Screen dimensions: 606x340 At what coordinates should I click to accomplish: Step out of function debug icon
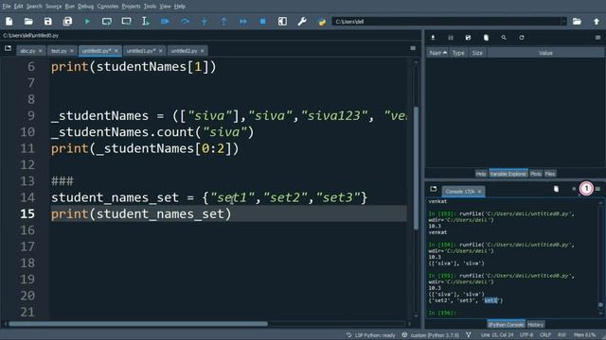click(x=223, y=22)
